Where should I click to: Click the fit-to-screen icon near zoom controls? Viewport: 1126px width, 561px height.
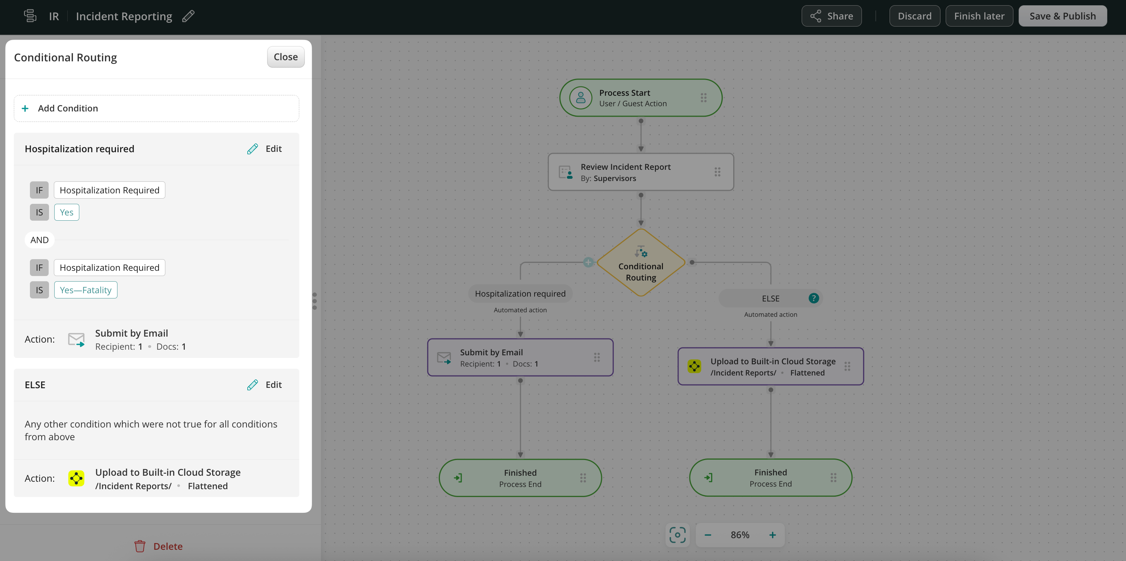pyautogui.click(x=677, y=535)
